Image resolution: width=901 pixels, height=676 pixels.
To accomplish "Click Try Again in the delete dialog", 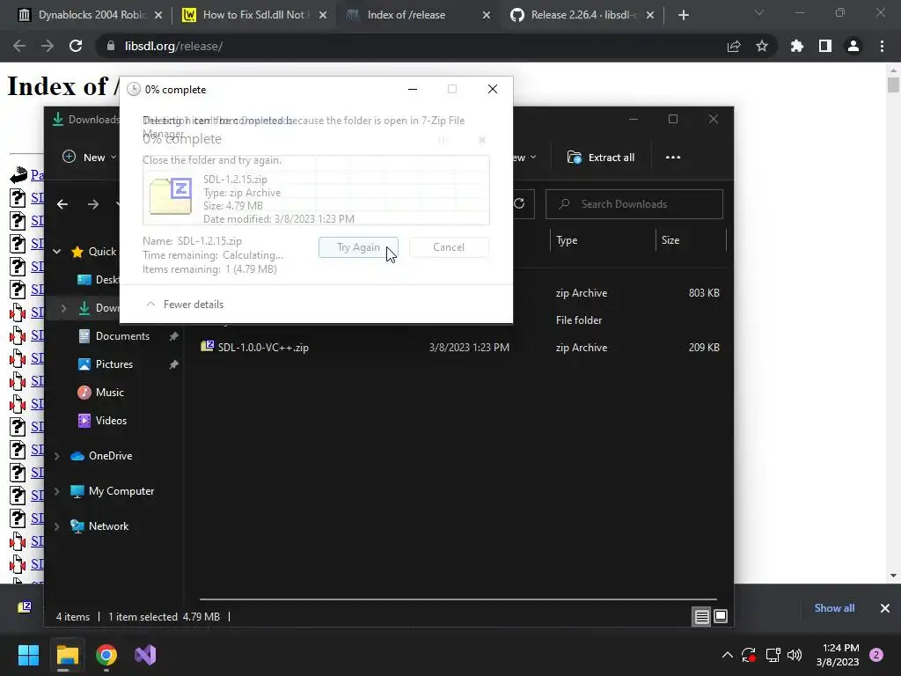I will click(x=358, y=247).
